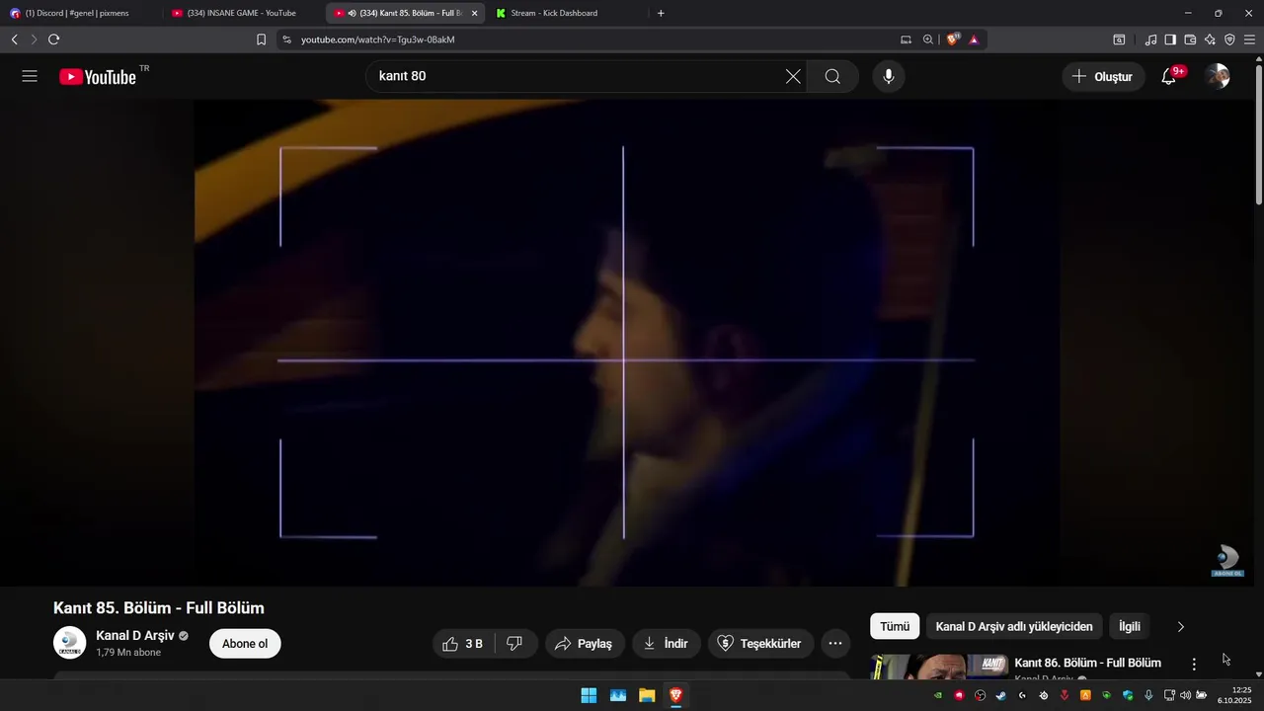This screenshot has width=1264, height=711.
Task: Open Kanıt 86. Bölüm - Full Bölüm video
Action: (1087, 663)
